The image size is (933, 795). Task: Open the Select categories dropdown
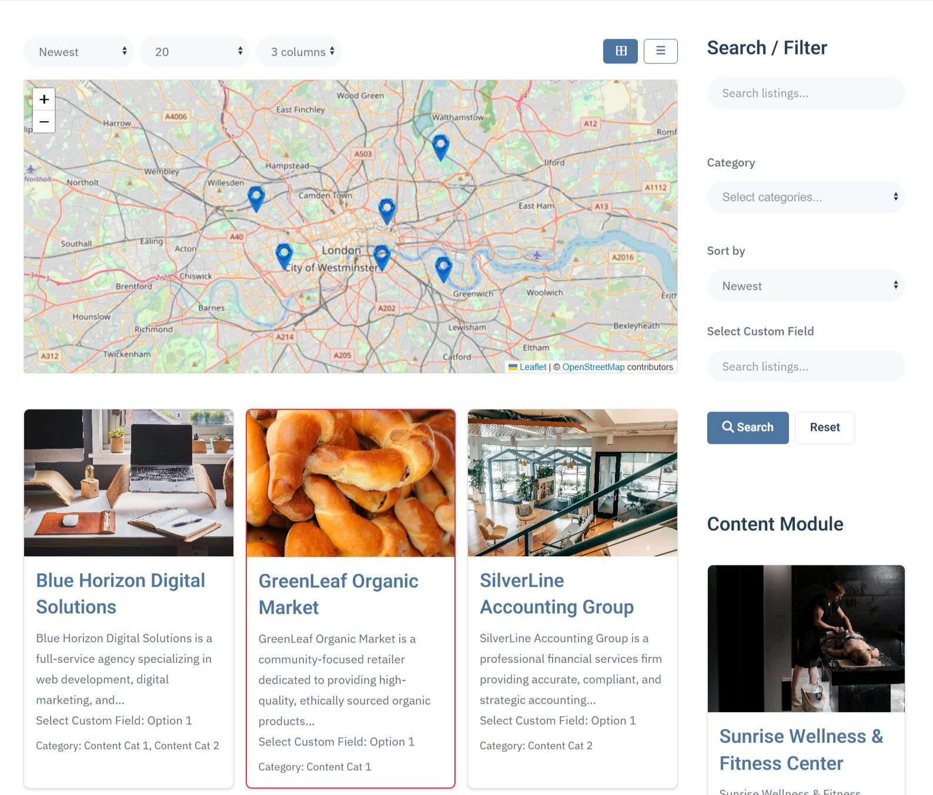pos(806,197)
